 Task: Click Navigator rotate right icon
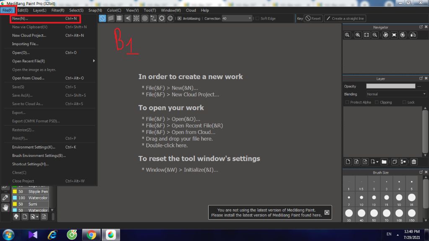(x=403, y=35)
